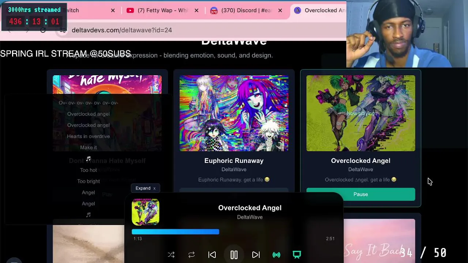Viewport: 468px width, 263px height.
Task: Click the "Too bright" lyric line
Action: point(88,181)
